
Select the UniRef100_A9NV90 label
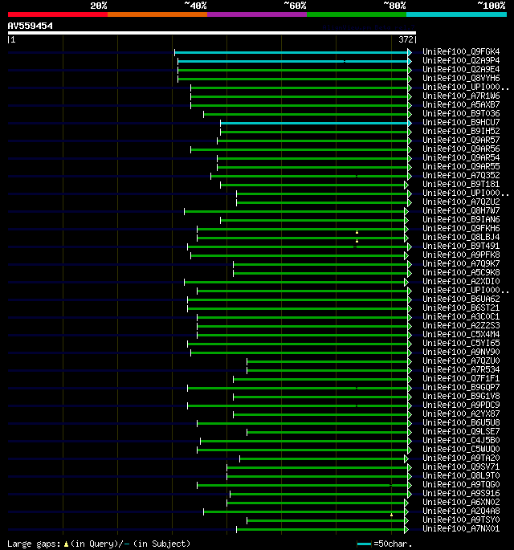click(461, 352)
